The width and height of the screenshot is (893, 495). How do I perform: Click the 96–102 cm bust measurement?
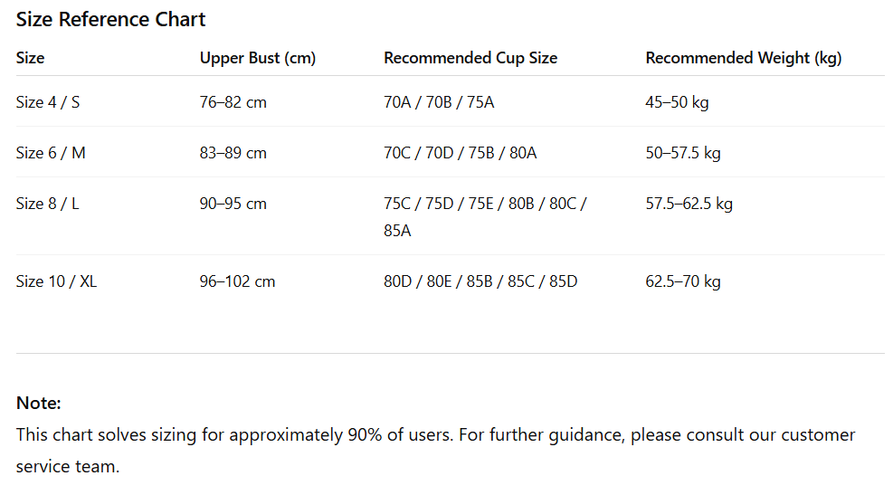[237, 281]
